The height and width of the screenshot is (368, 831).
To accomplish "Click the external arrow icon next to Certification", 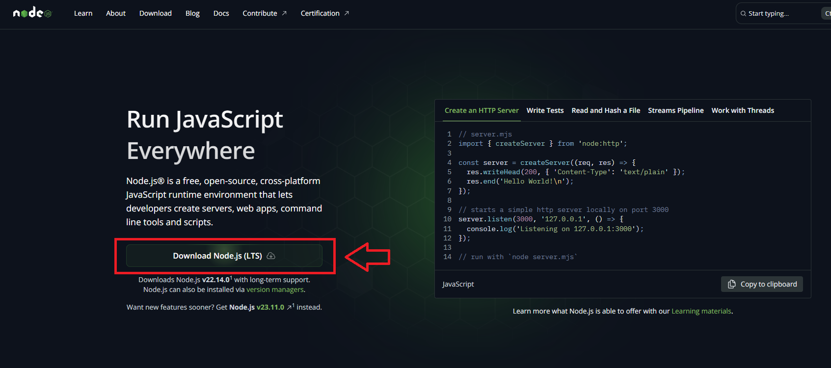I will [347, 13].
